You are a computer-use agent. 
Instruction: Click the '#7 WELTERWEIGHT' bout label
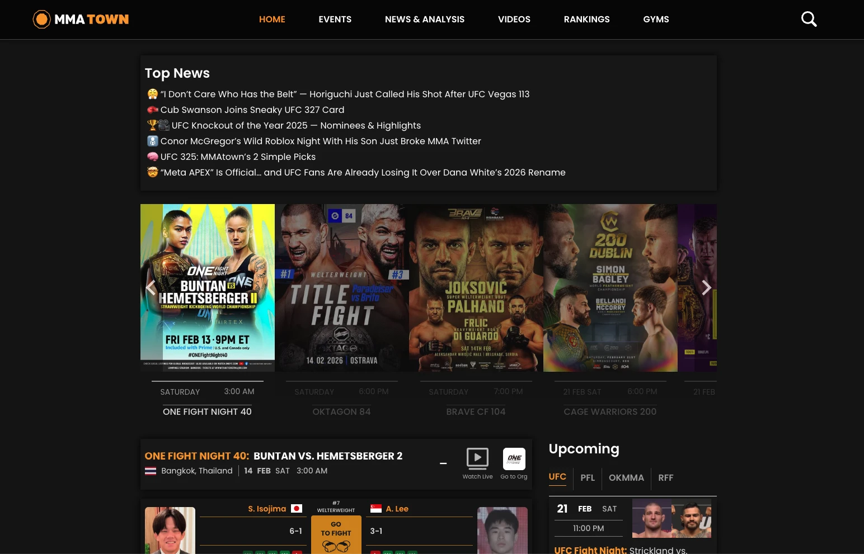(x=336, y=506)
